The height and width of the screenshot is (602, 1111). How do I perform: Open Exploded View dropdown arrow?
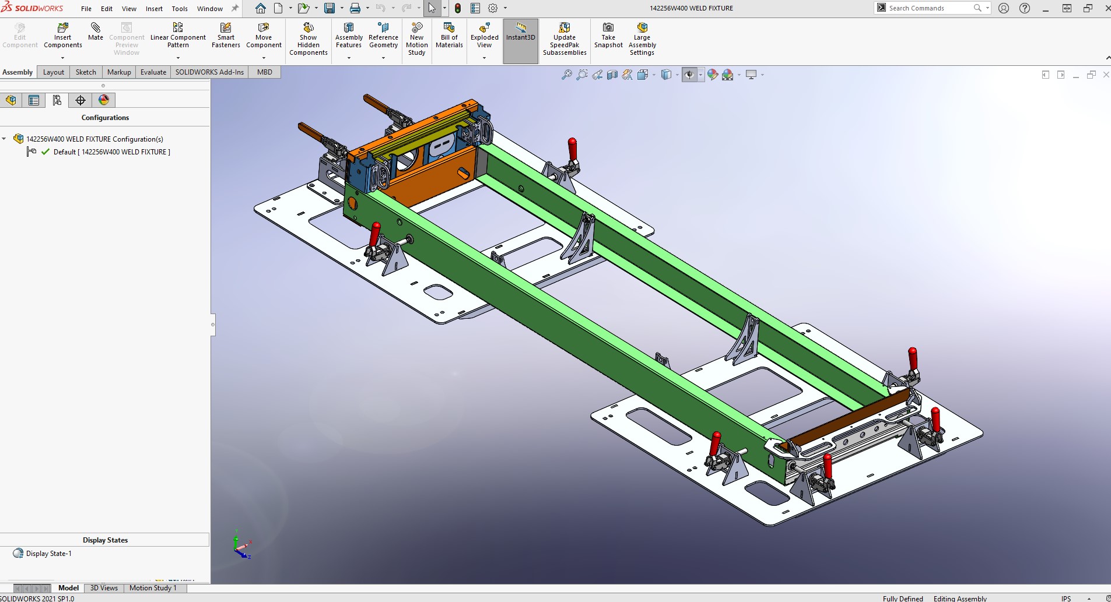[x=484, y=58]
